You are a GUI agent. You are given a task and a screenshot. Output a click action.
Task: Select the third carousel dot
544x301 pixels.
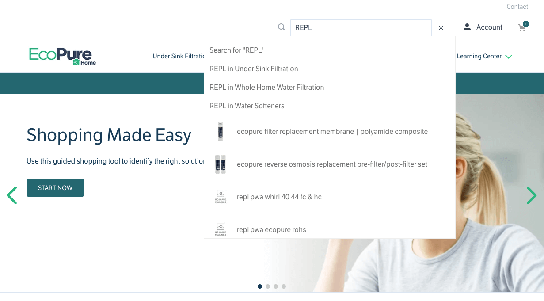(276, 286)
